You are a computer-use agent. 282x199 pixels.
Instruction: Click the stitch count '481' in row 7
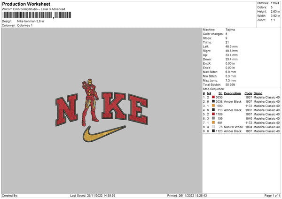click(220, 122)
